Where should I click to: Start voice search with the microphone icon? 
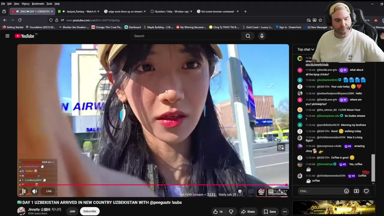click(262, 36)
